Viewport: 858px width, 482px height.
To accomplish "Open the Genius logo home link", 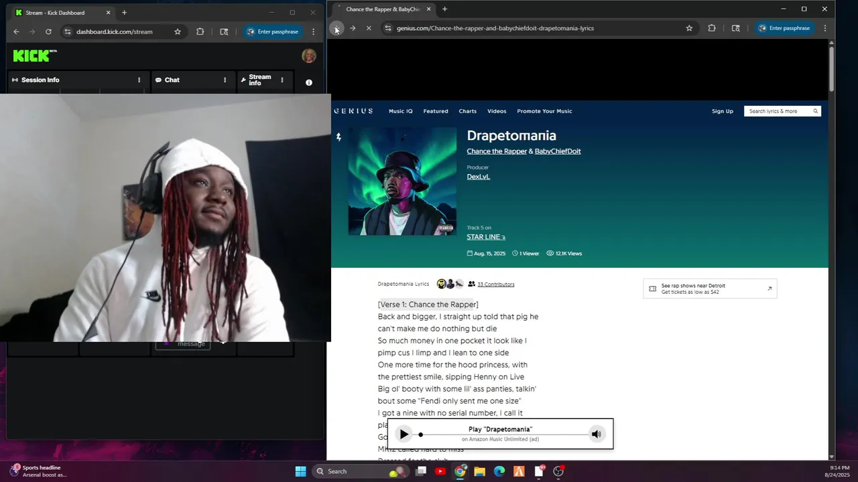I will point(353,111).
